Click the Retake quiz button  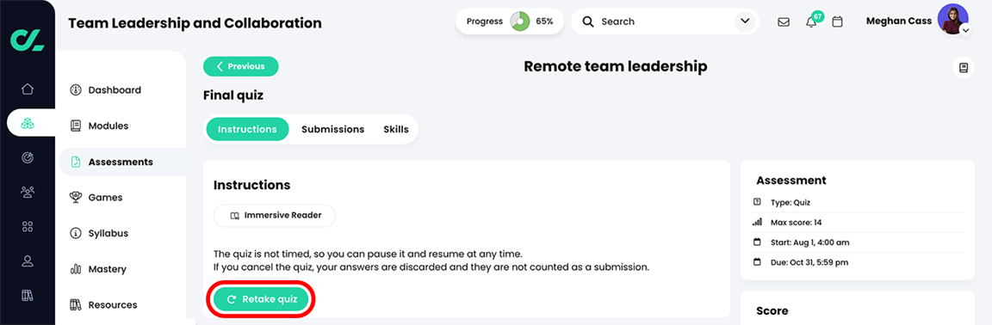click(261, 299)
